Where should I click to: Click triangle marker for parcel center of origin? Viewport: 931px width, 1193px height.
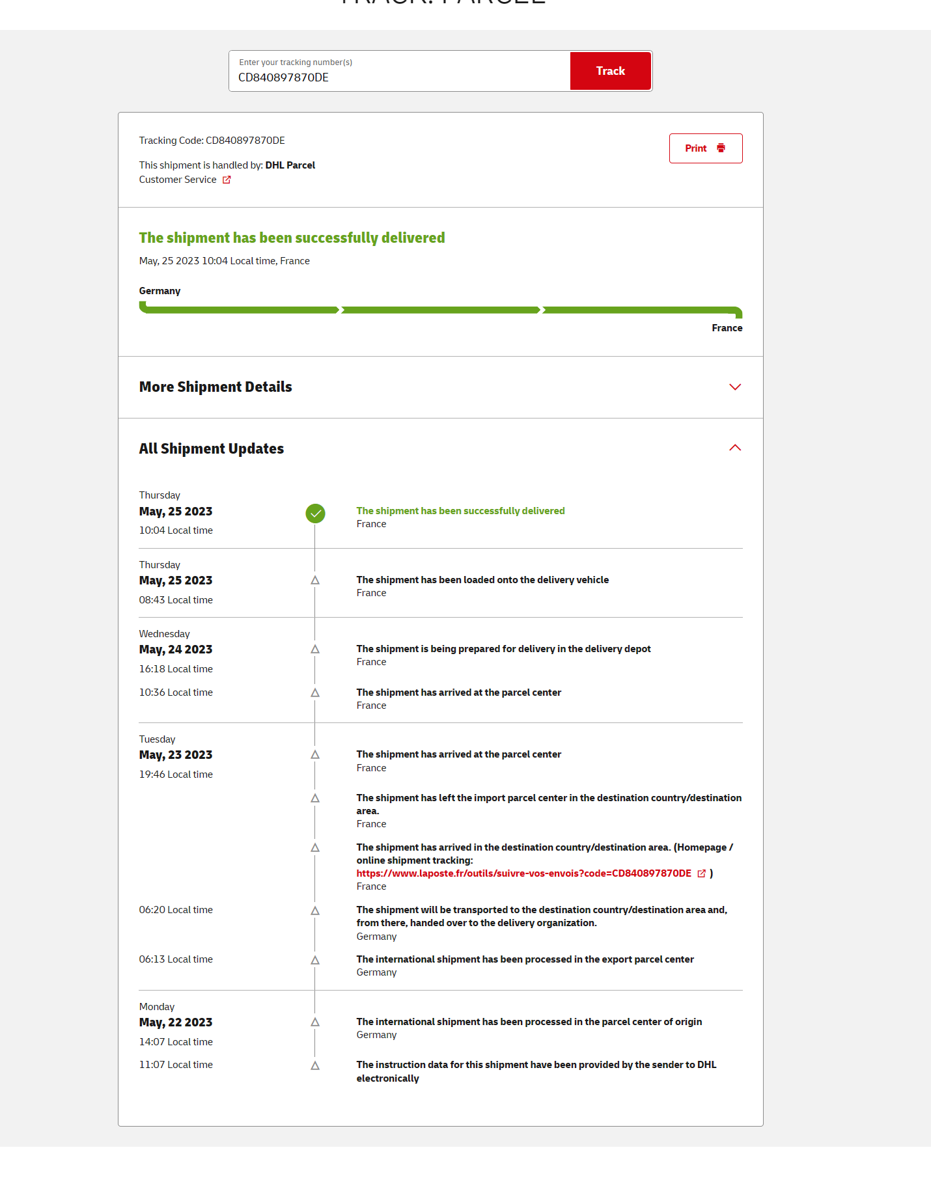point(315,1022)
